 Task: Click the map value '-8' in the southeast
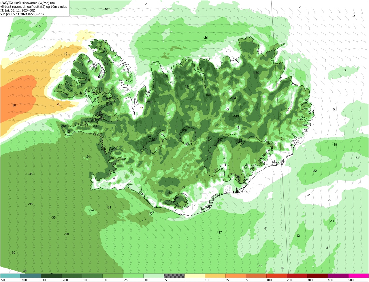[327, 248]
